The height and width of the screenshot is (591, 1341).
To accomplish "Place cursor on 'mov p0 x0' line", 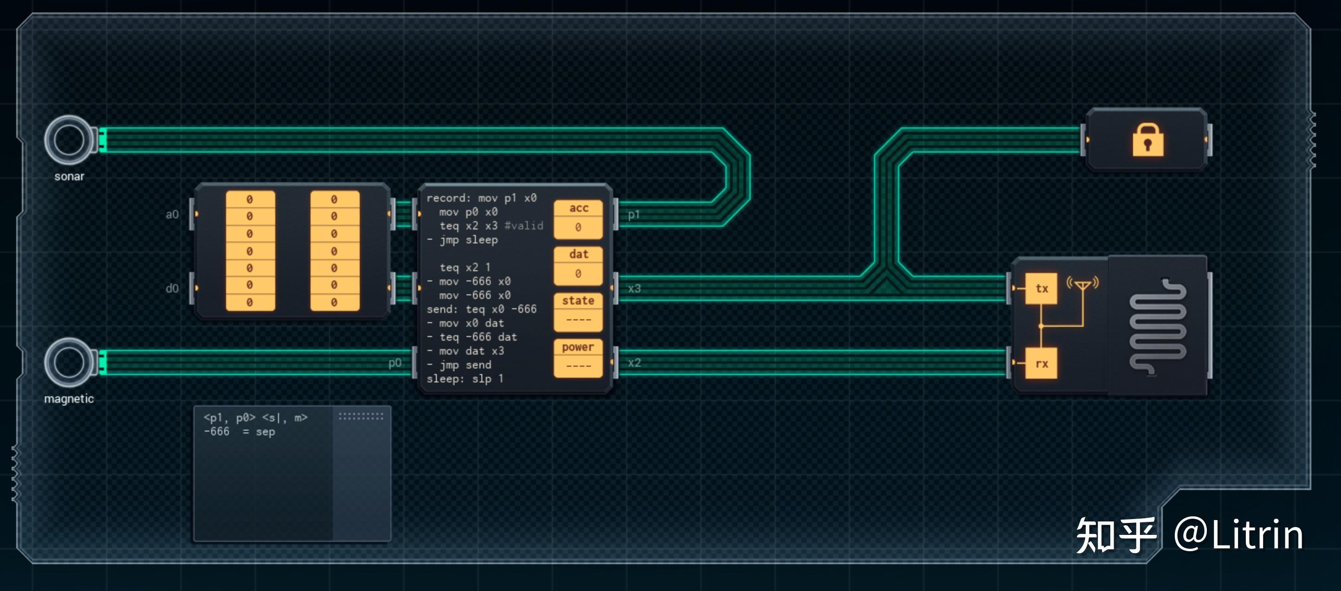I will [468, 212].
